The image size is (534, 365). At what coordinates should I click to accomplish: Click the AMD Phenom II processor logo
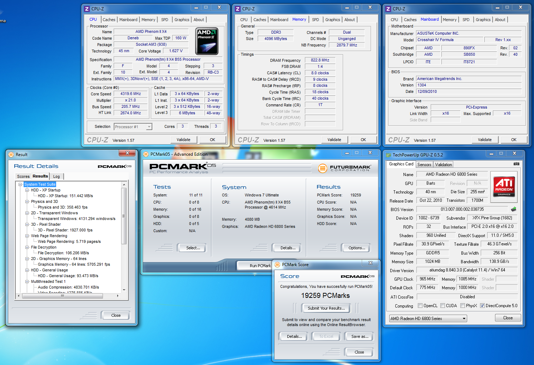(207, 41)
